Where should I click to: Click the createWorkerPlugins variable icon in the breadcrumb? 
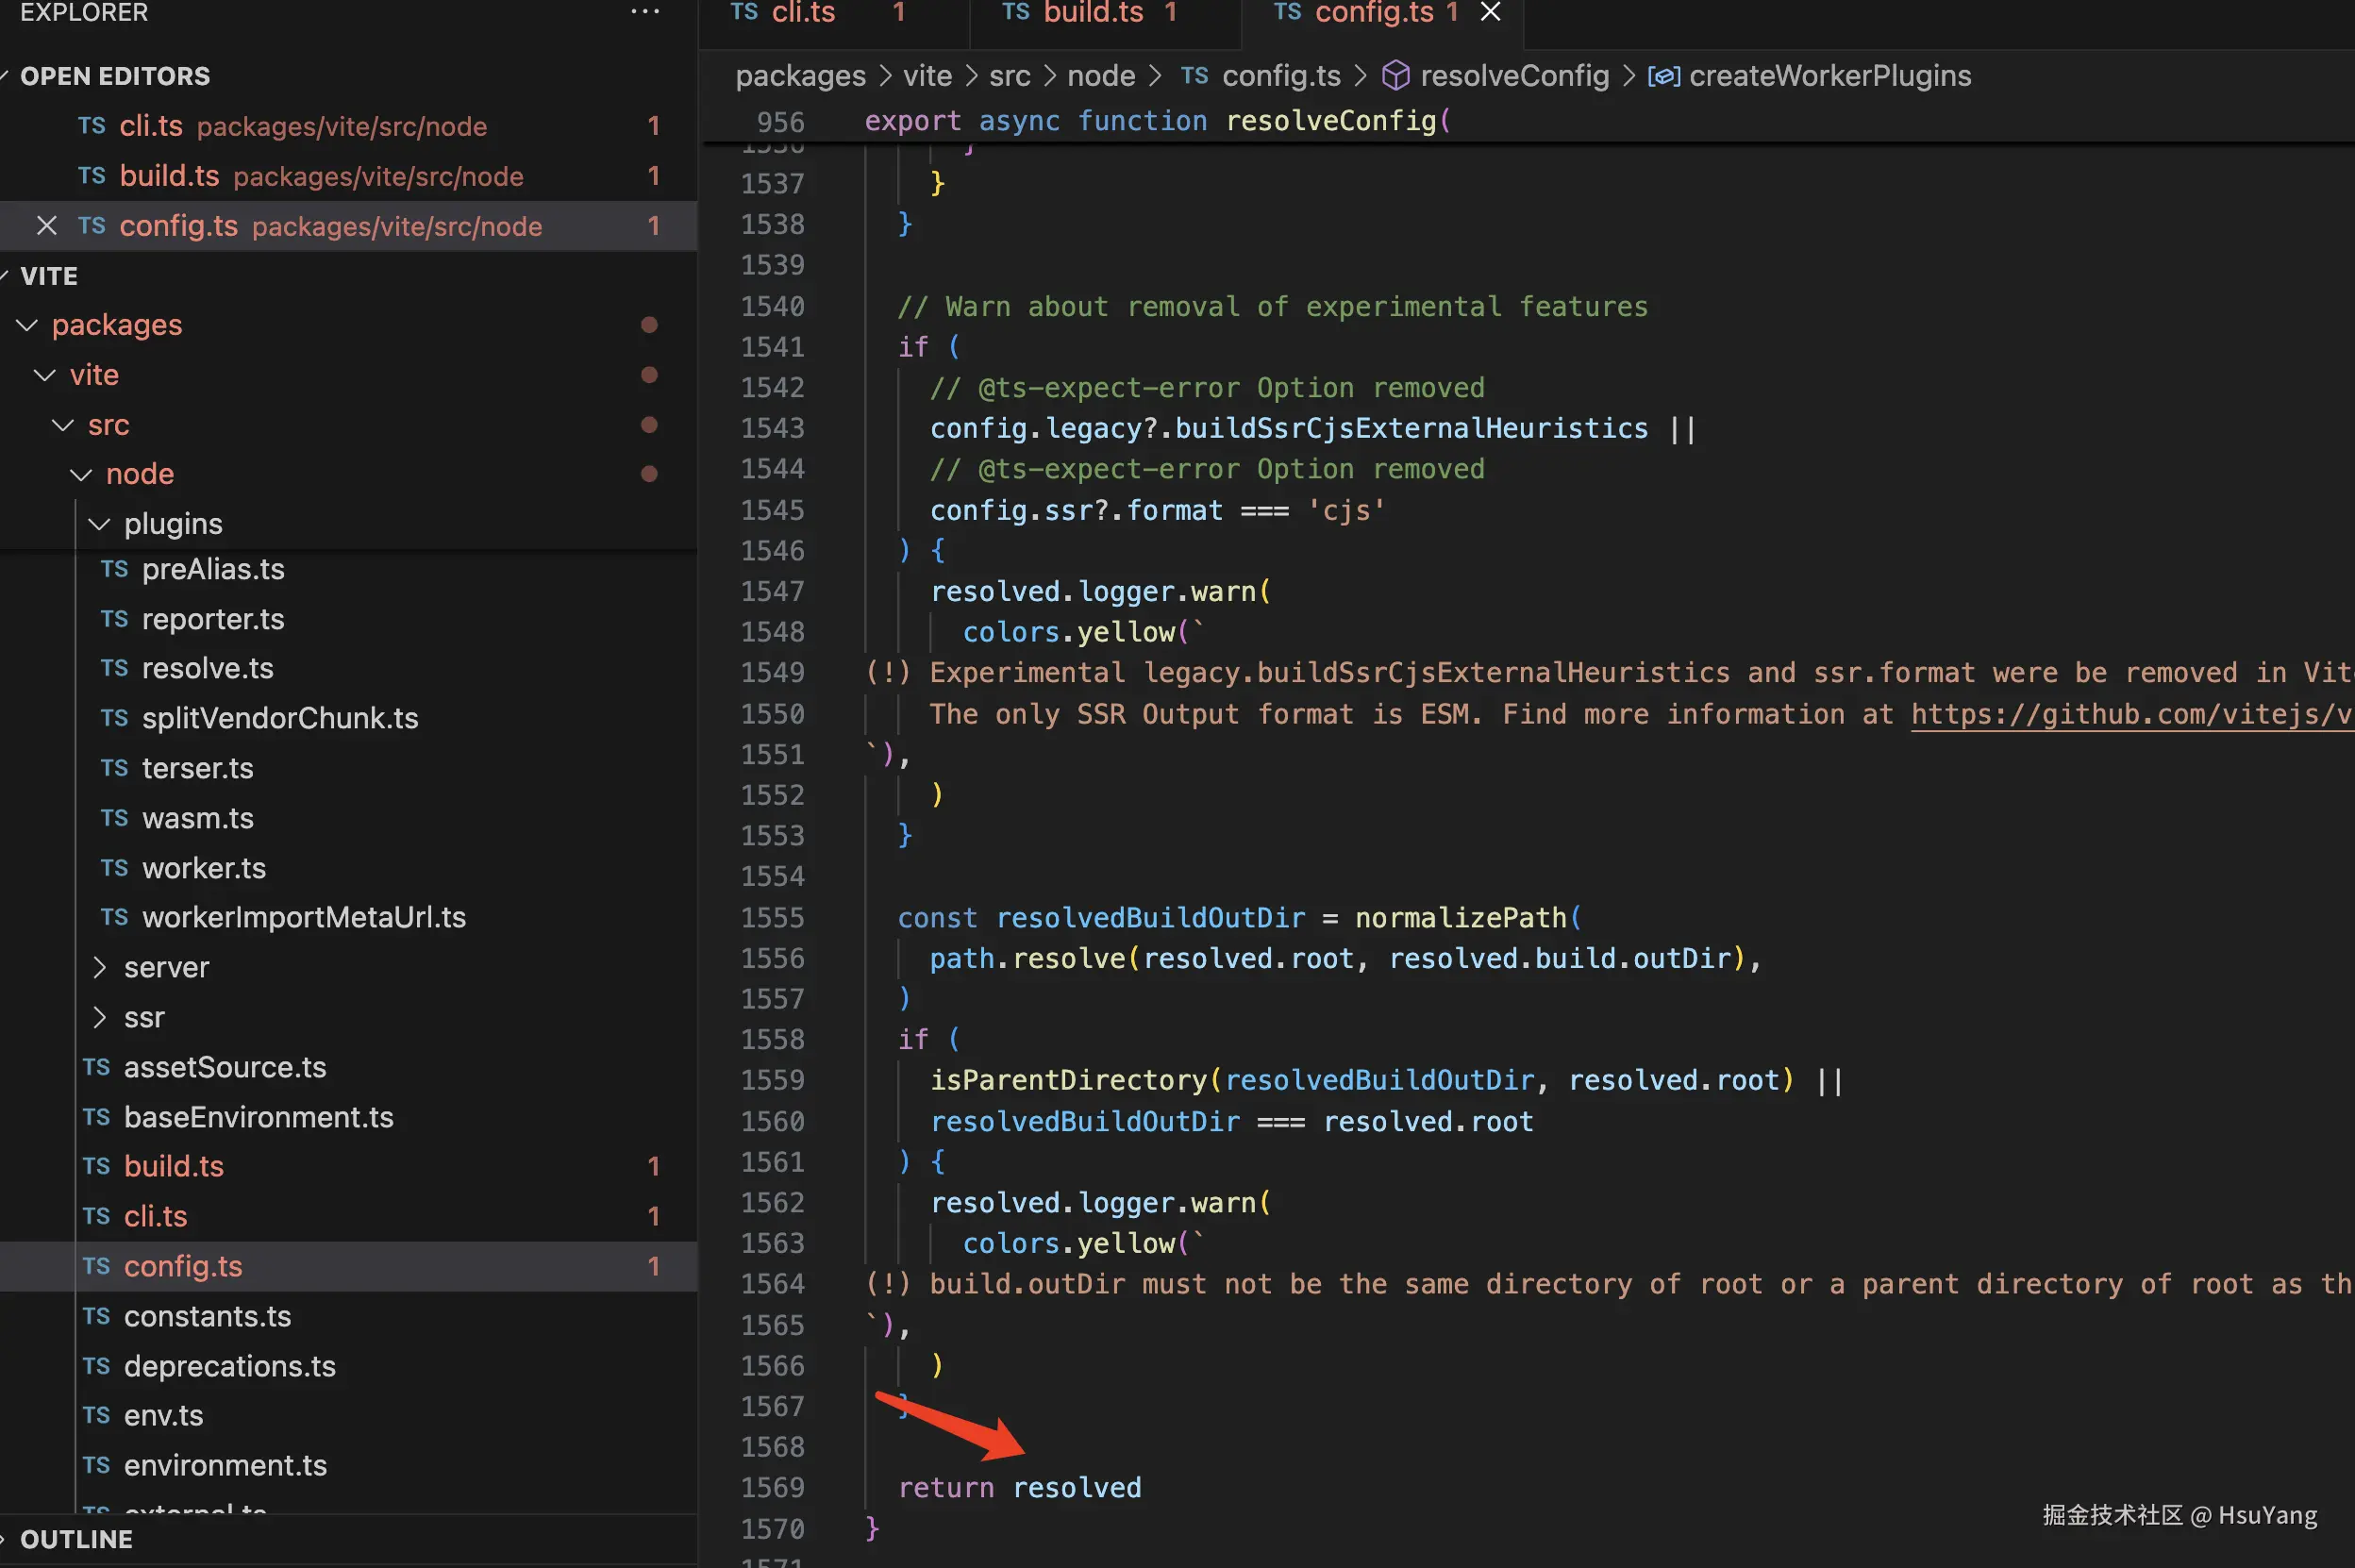(1663, 76)
